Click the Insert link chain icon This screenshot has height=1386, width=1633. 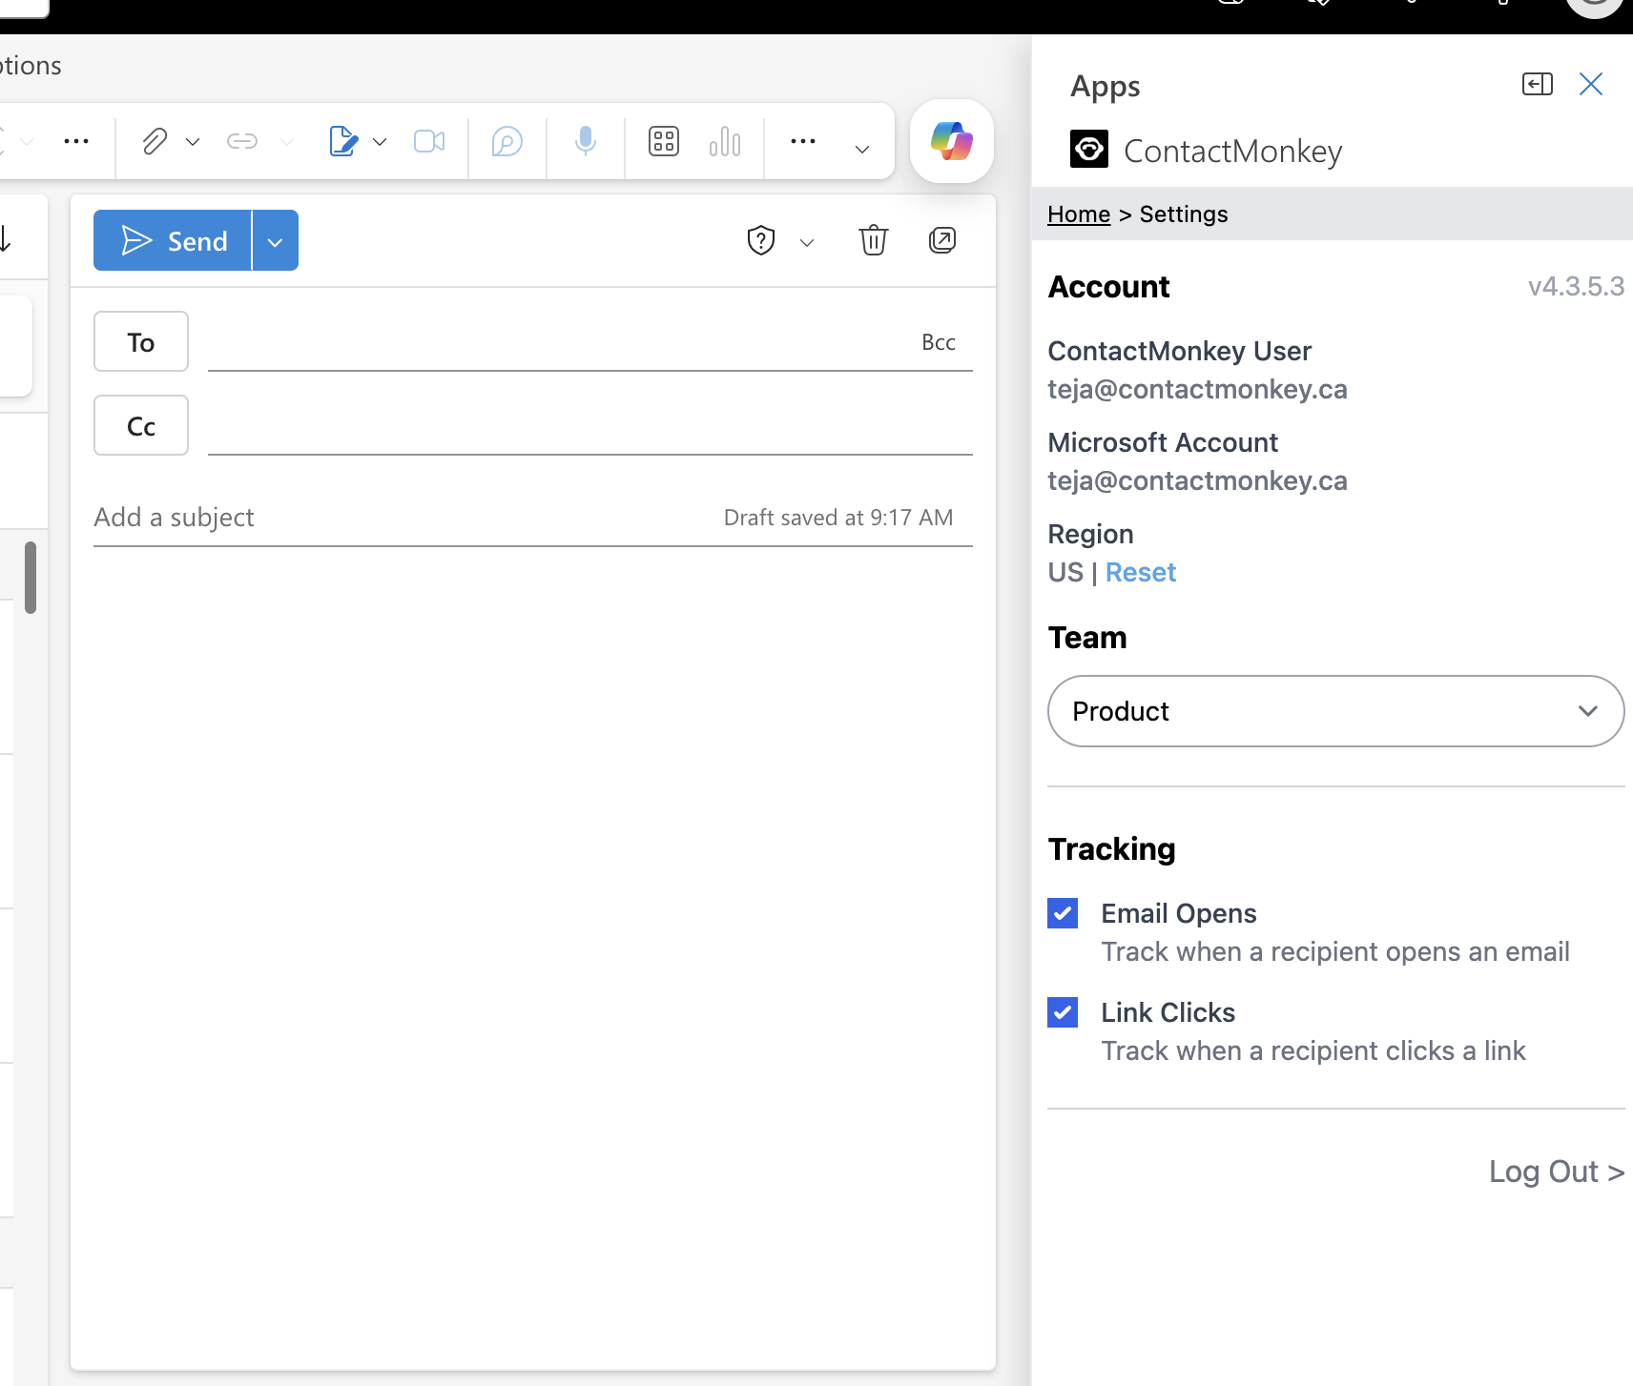tap(242, 142)
